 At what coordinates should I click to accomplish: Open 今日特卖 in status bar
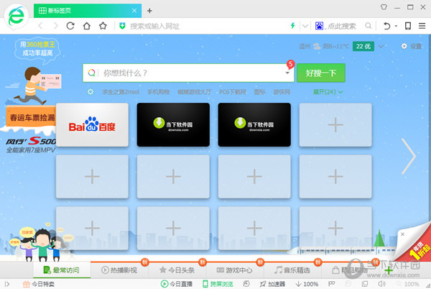(x=39, y=284)
